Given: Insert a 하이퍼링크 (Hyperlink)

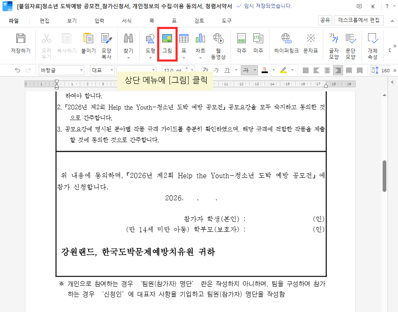Looking at the screenshot, I should tap(286, 43).
